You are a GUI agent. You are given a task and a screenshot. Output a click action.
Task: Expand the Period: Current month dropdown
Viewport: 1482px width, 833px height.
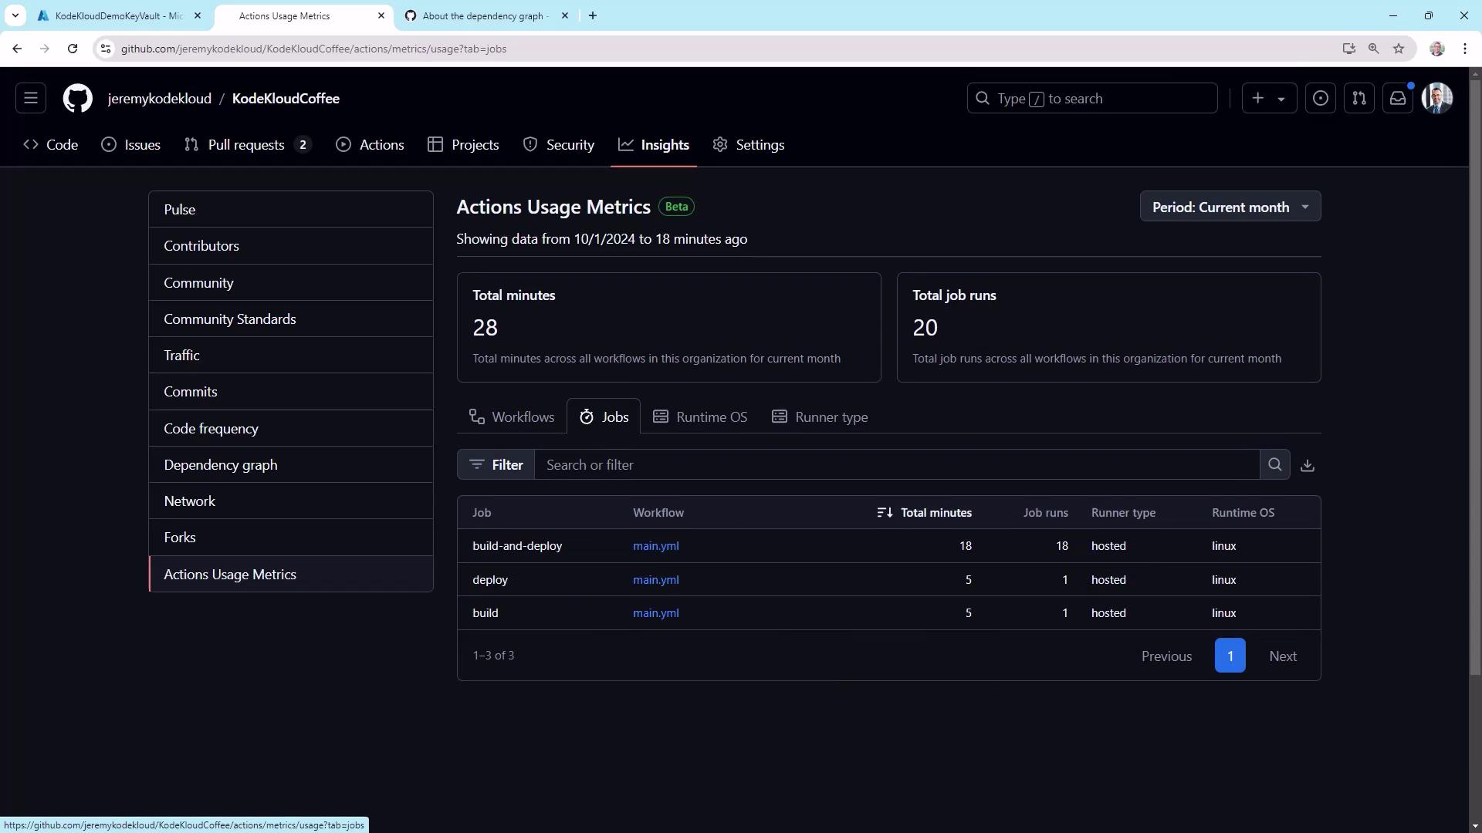(1230, 207)
